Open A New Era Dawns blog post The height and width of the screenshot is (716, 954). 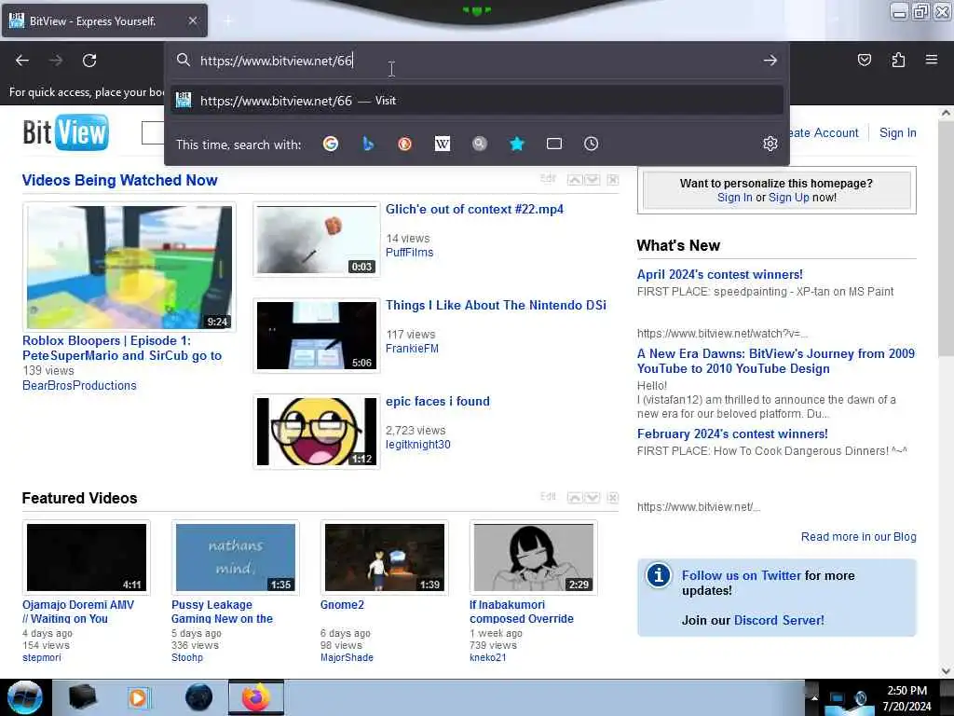[x=776, y=361]
